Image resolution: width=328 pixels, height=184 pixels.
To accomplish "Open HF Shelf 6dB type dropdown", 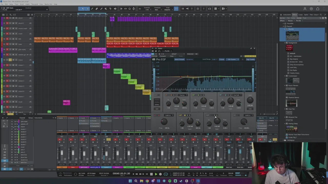I will click(x=237, y=95).
